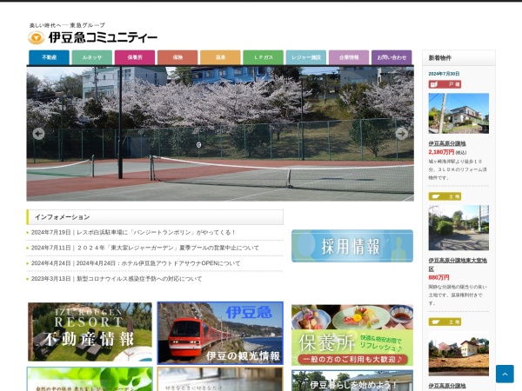522x391 pixels.
Task: Open the 保険 navigation tab
Action: coord(177,57)
